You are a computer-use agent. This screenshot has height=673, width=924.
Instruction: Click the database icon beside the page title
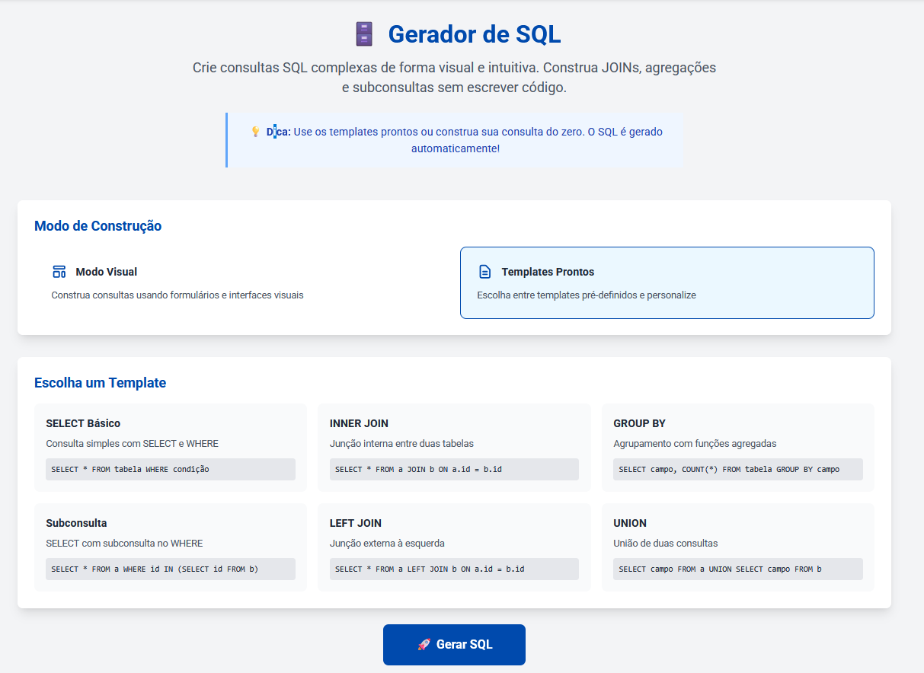click(364, 33)
